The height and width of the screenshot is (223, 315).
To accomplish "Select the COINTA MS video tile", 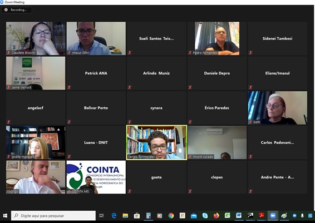I will point(96,177).
